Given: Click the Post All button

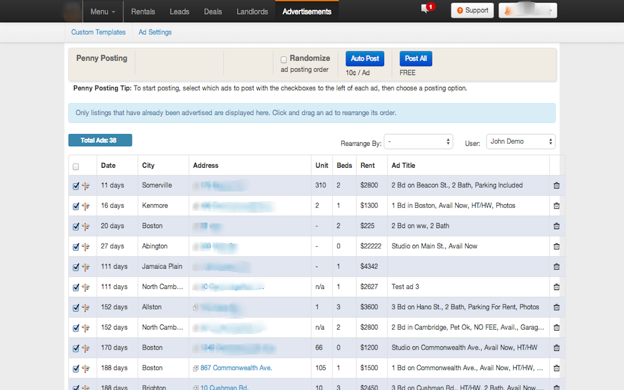Looking at the screenshot, I should [x=416, y=58].
